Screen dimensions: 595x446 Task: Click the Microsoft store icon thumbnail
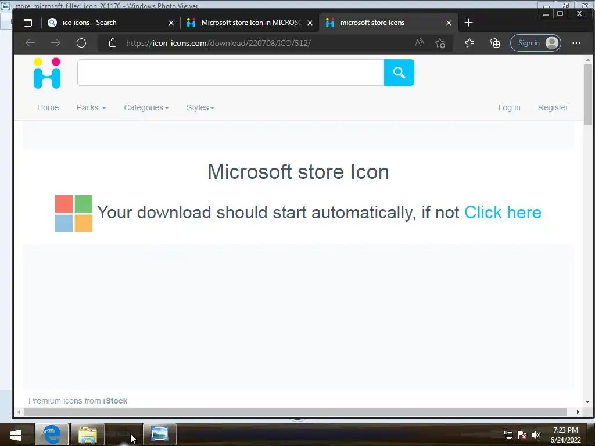click(x=74, y=214)
